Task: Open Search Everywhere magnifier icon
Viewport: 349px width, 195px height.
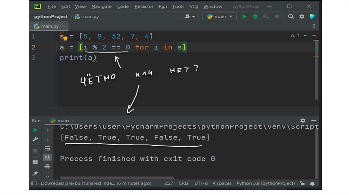Action: [x=291, y=16]
